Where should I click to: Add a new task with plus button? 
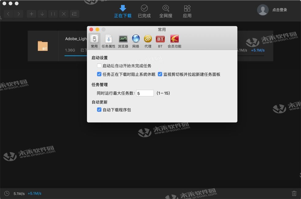(x=31, y=14)
